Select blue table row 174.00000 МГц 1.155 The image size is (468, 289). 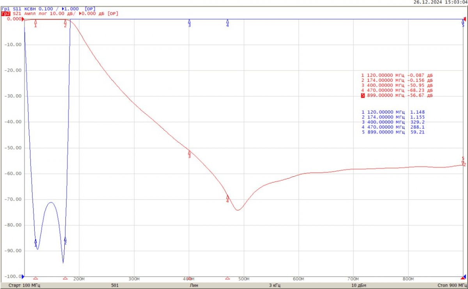(393, 117)
